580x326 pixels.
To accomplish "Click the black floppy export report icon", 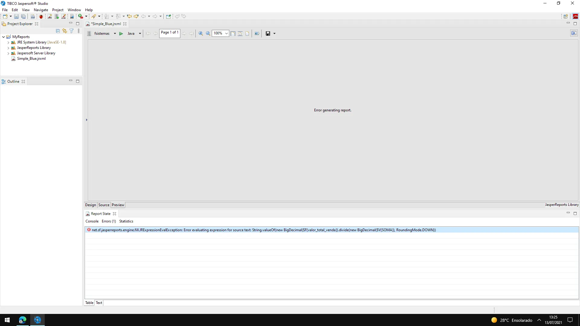I will pos(268,34).
